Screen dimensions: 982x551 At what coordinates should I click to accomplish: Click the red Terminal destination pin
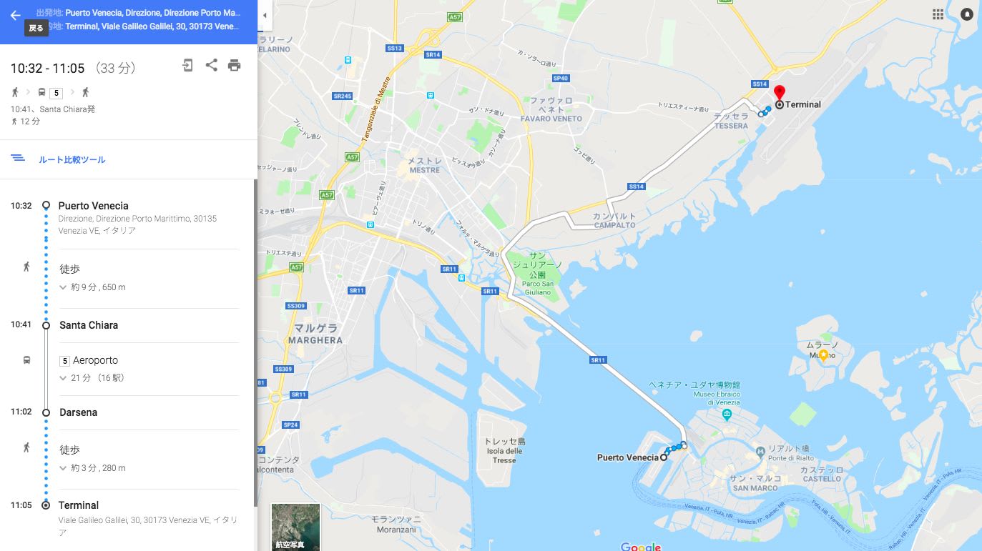pyautogui.click(x=780, y=94)
